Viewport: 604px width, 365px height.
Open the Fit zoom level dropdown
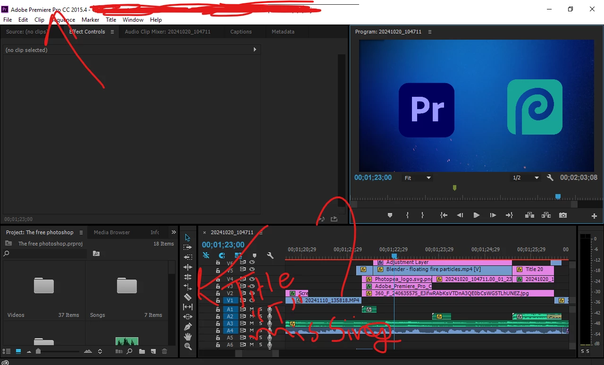(x=418, y=178)
